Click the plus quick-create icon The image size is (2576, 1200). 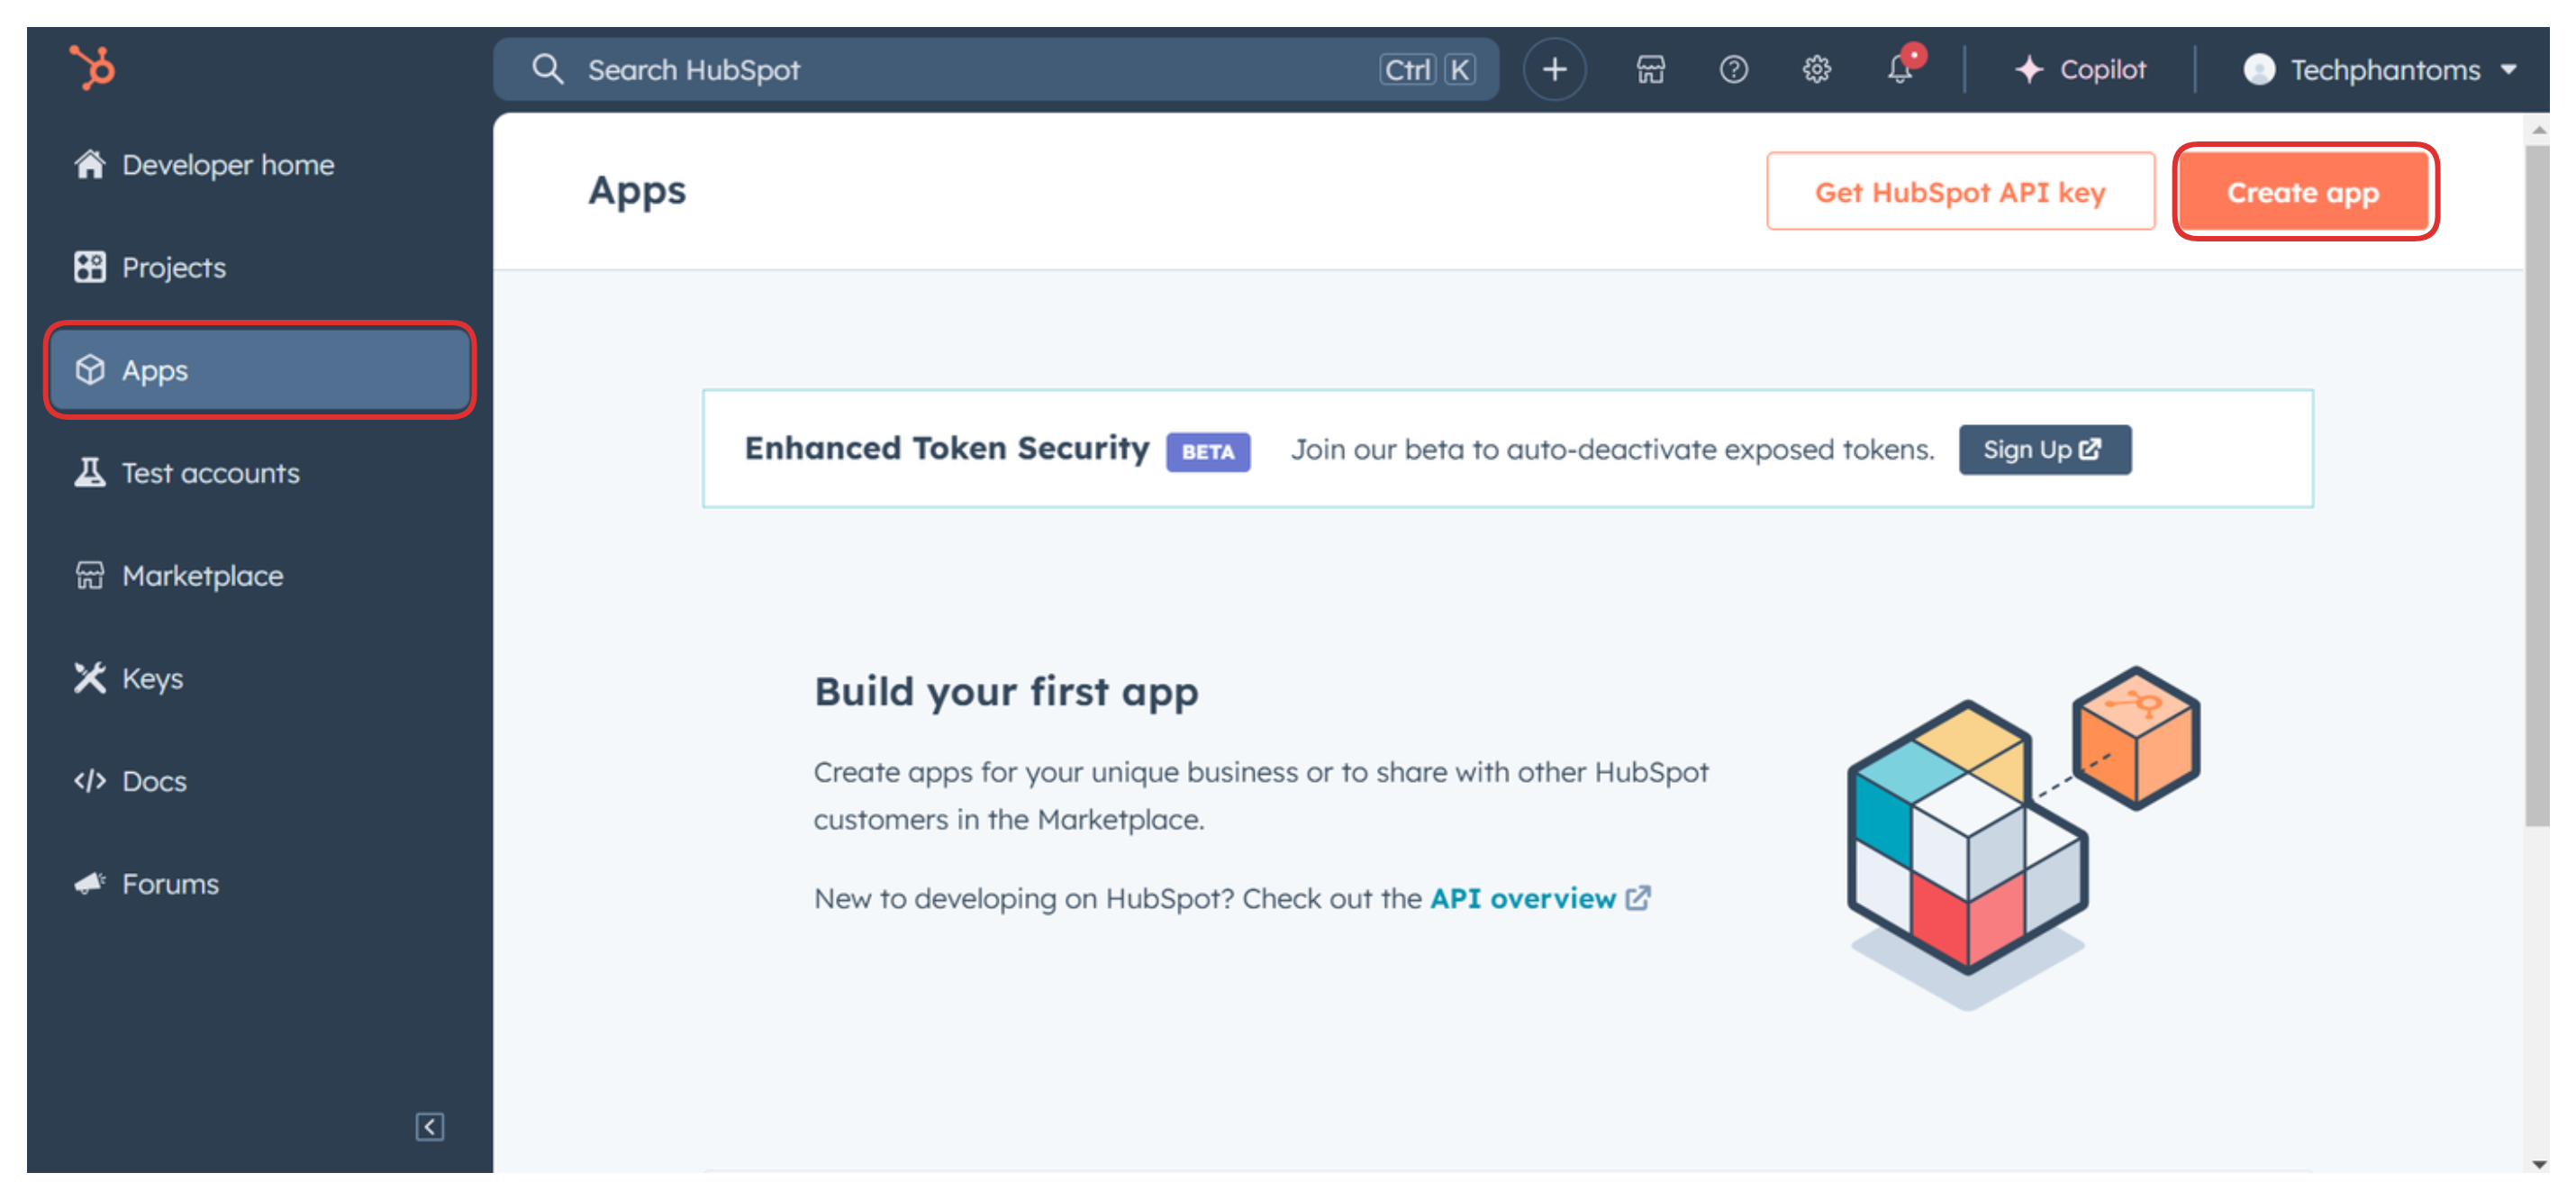coord(1554,69)
